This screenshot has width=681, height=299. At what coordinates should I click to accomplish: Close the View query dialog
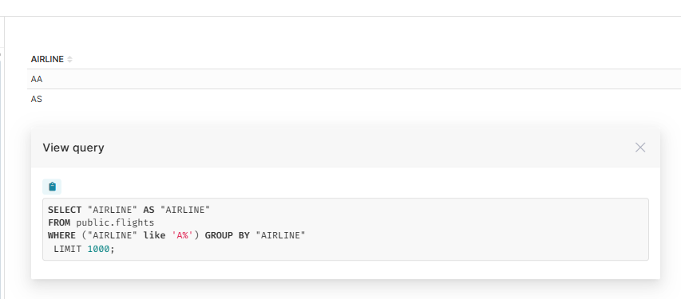(x=640, y=148)
